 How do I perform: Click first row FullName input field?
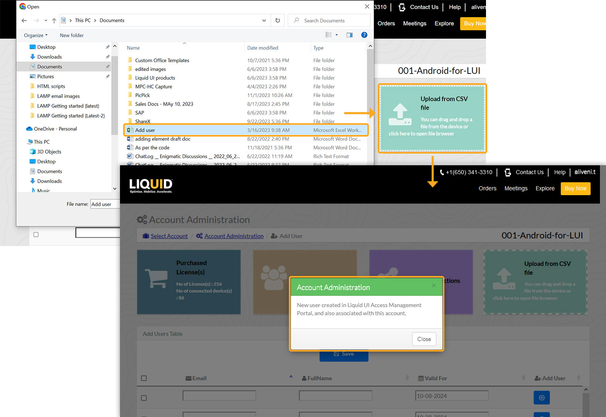click(335, 396)
